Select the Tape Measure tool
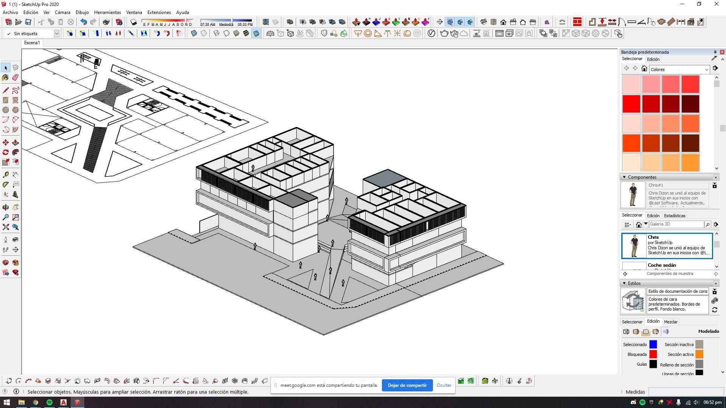 [x=6, y=175]
